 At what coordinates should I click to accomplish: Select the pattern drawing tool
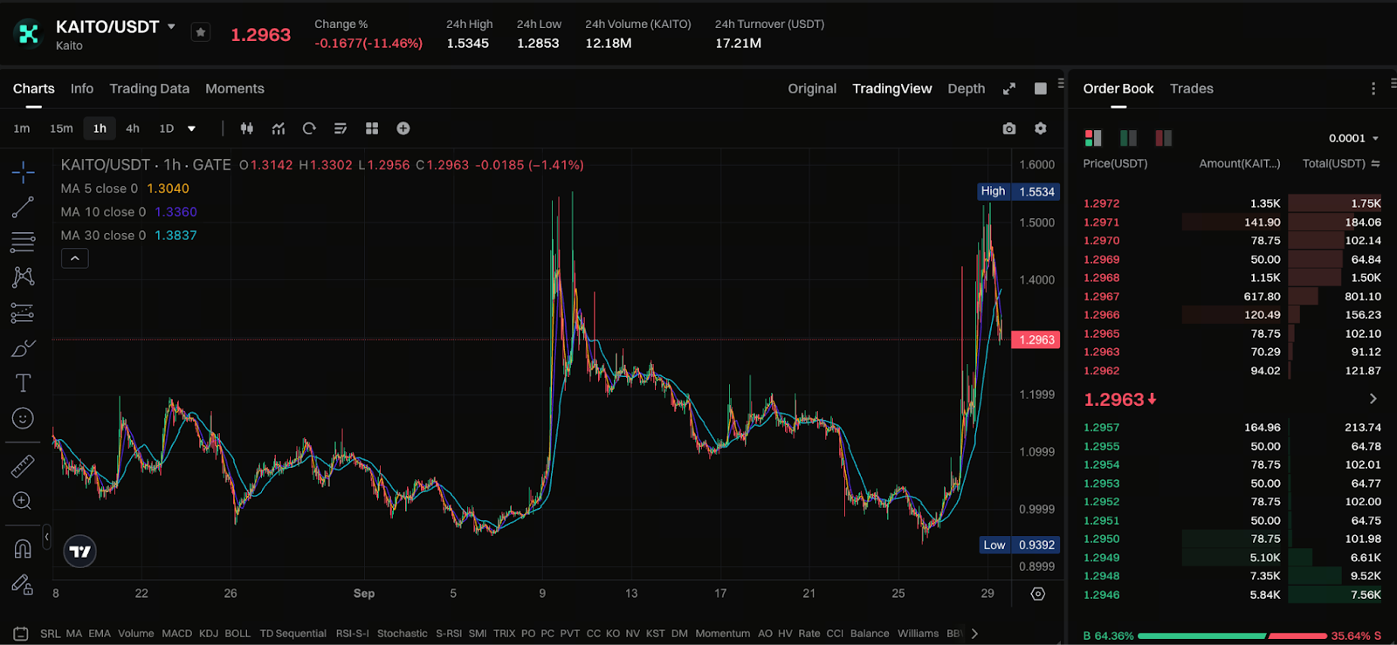pyautogui.click(x=23, y=278)
